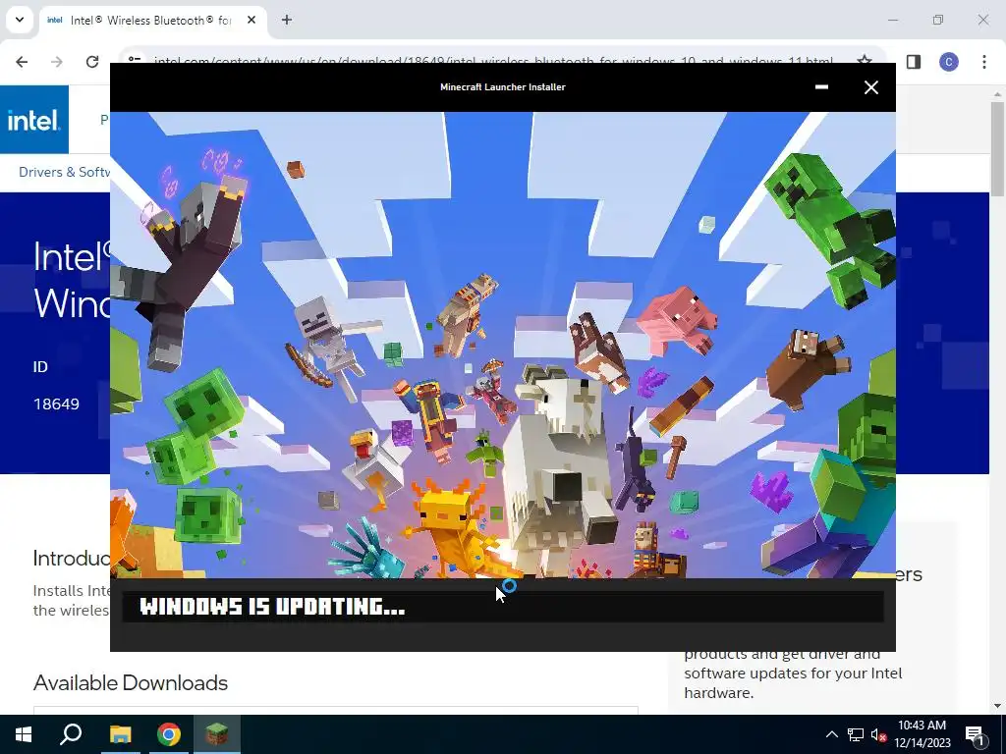Click the muted volume tray icon
This screenshot has width=1006, height=754.
878,734
